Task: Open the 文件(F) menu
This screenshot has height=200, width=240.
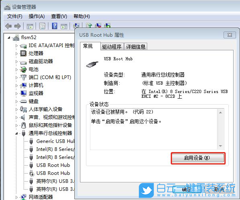Action: [15, 16]
